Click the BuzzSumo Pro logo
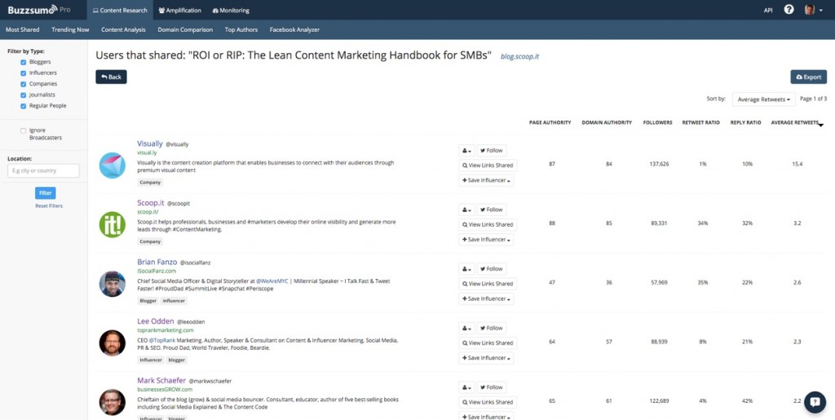Image resolution: width=835 pixels, height=420 pixels. (38, 10)
